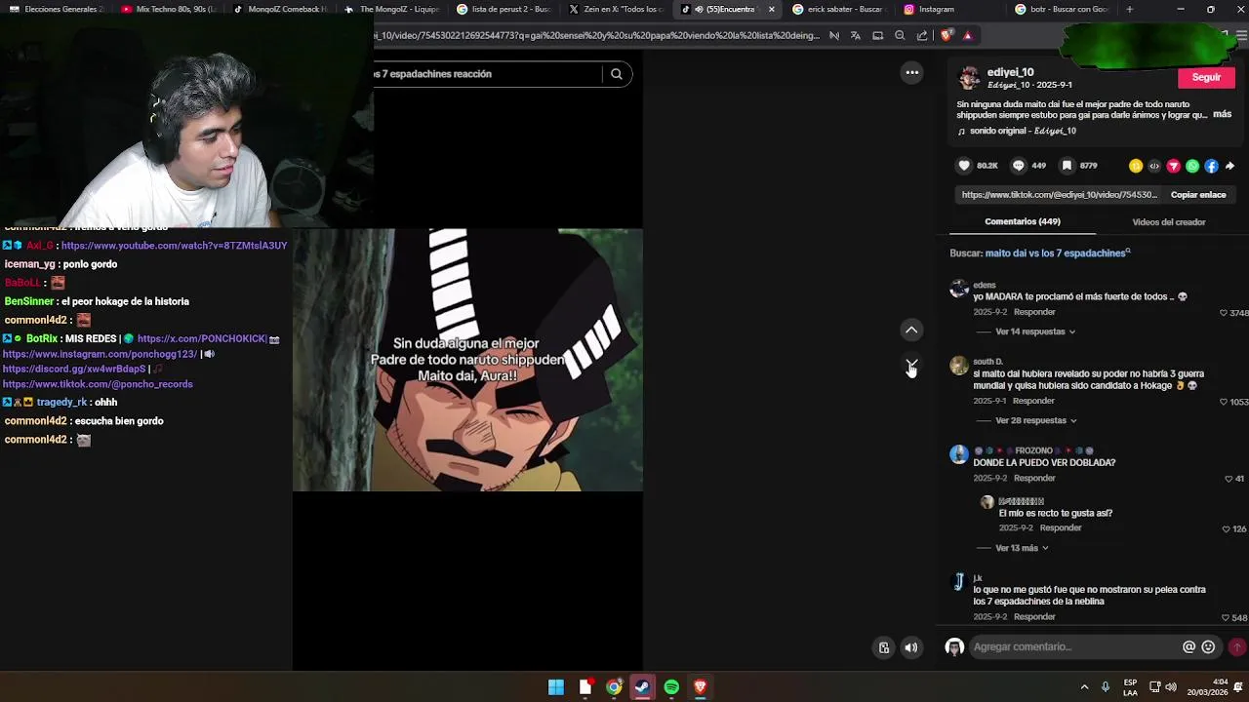Switch to 'Videos del creador' tab

[x=1169, y=222]
